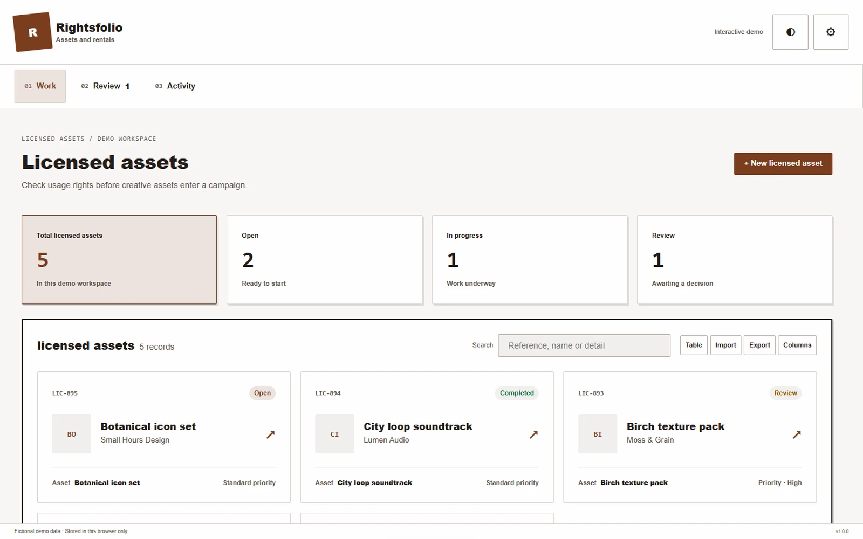Click the CI thumbnail on LIC-894
The height and width of the screenshot is (539, 863).
pos(334,434)
